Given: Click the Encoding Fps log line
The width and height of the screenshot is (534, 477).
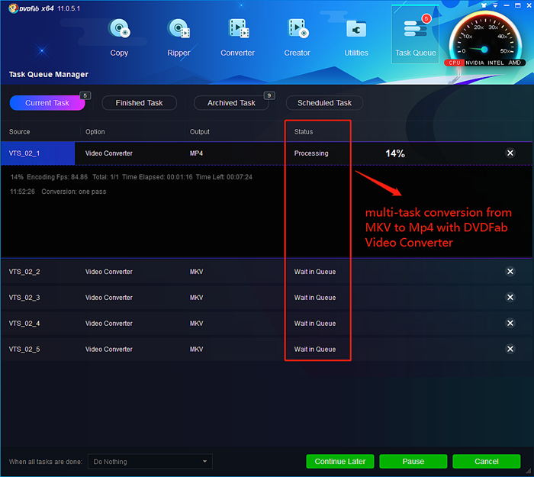Looking at the screenshot, I should tap(131, 177).
